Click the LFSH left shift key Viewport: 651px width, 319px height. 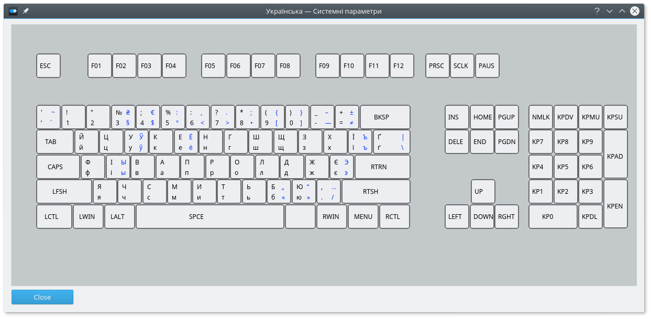click(64, 192)
